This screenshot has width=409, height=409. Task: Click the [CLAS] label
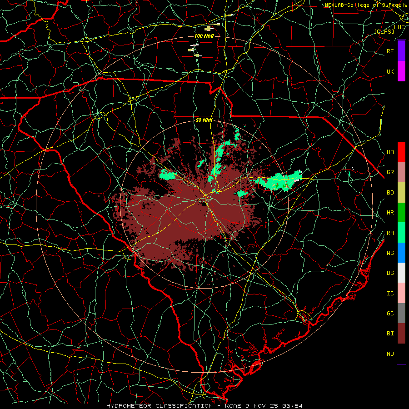(x=384, y=31)
